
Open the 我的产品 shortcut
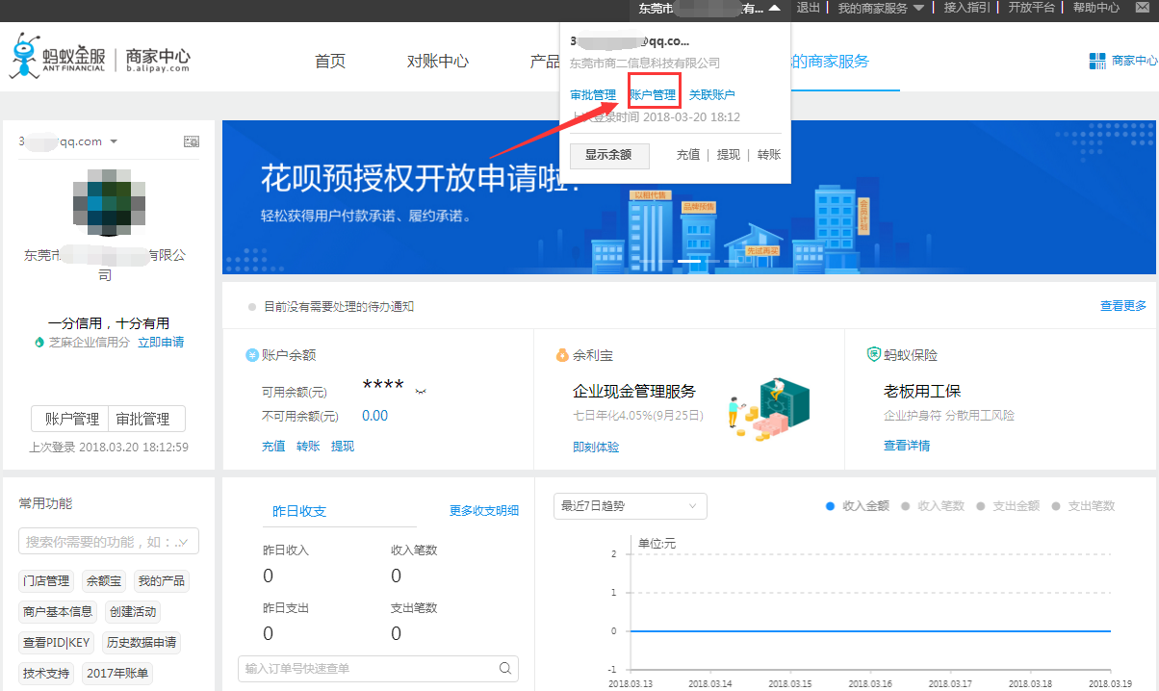(161, 581)
